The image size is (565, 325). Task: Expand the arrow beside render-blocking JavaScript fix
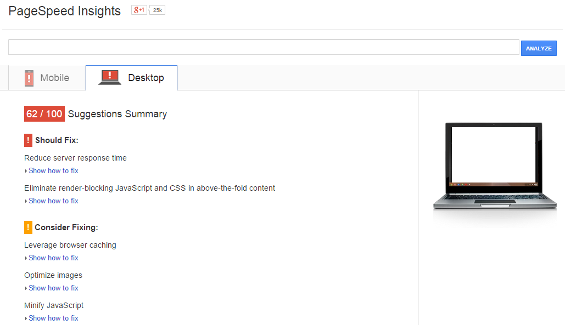tap(26, 201)
